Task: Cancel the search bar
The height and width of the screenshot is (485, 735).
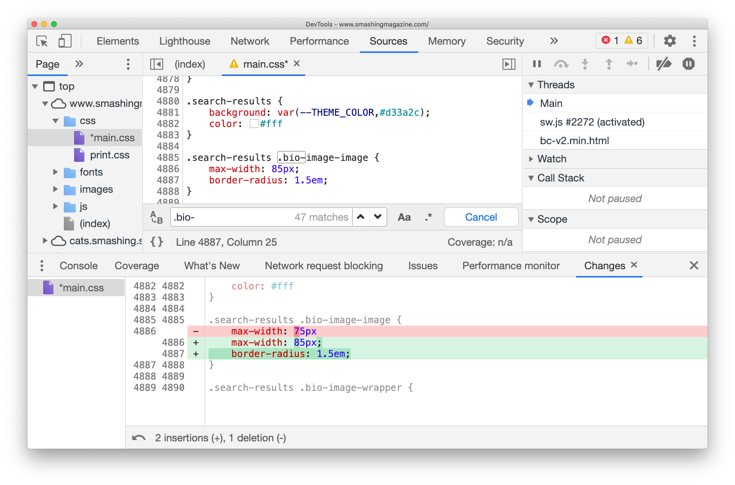Action: coord(481,217)
